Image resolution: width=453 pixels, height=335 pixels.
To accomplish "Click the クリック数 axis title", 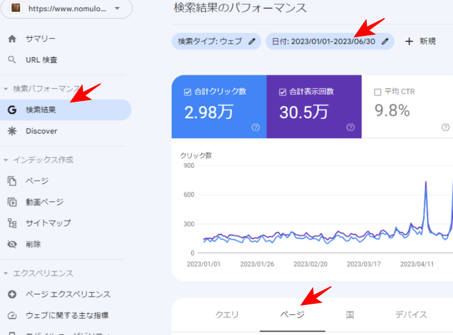I will (196, 155).
